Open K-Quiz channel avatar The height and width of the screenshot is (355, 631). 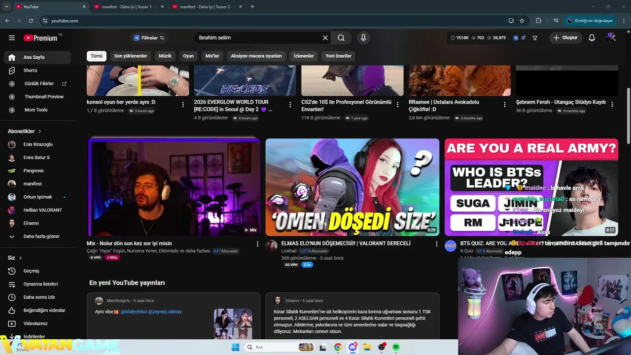point(451,246)
